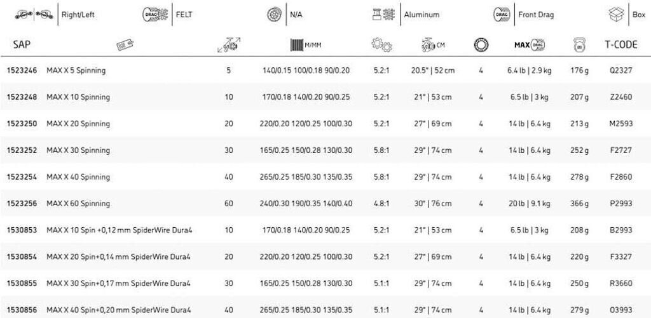This screenshot has width=651, height=318.
Task: Click the reel size arrows header icon
Action: click(x=228, y=45)
